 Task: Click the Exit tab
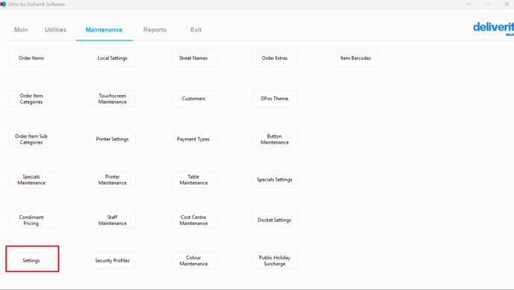(x=196, y=30)
